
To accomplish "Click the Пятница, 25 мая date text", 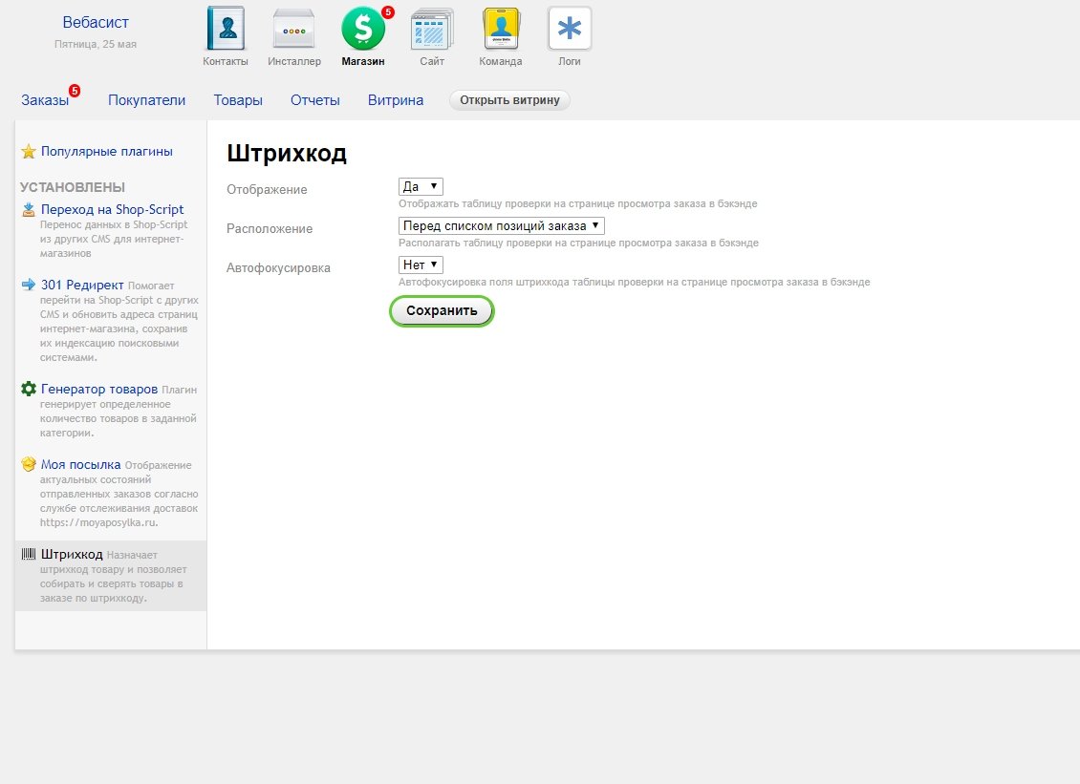I will pyautogui.click(x=96, y=44).
